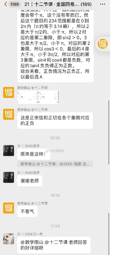This screenshot has width=114, height=255.
Task: Tap the 原来是这样！ message bubble
Action: pos(34,154)
